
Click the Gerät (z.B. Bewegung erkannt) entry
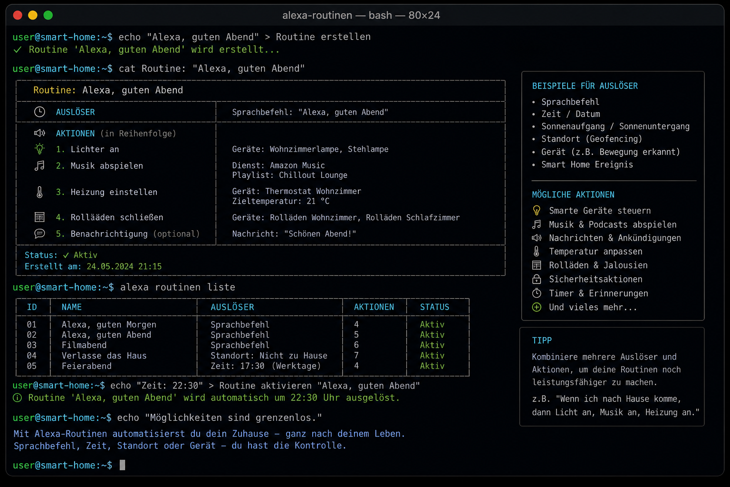611,152
